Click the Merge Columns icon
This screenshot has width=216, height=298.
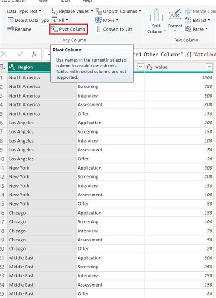188,11
